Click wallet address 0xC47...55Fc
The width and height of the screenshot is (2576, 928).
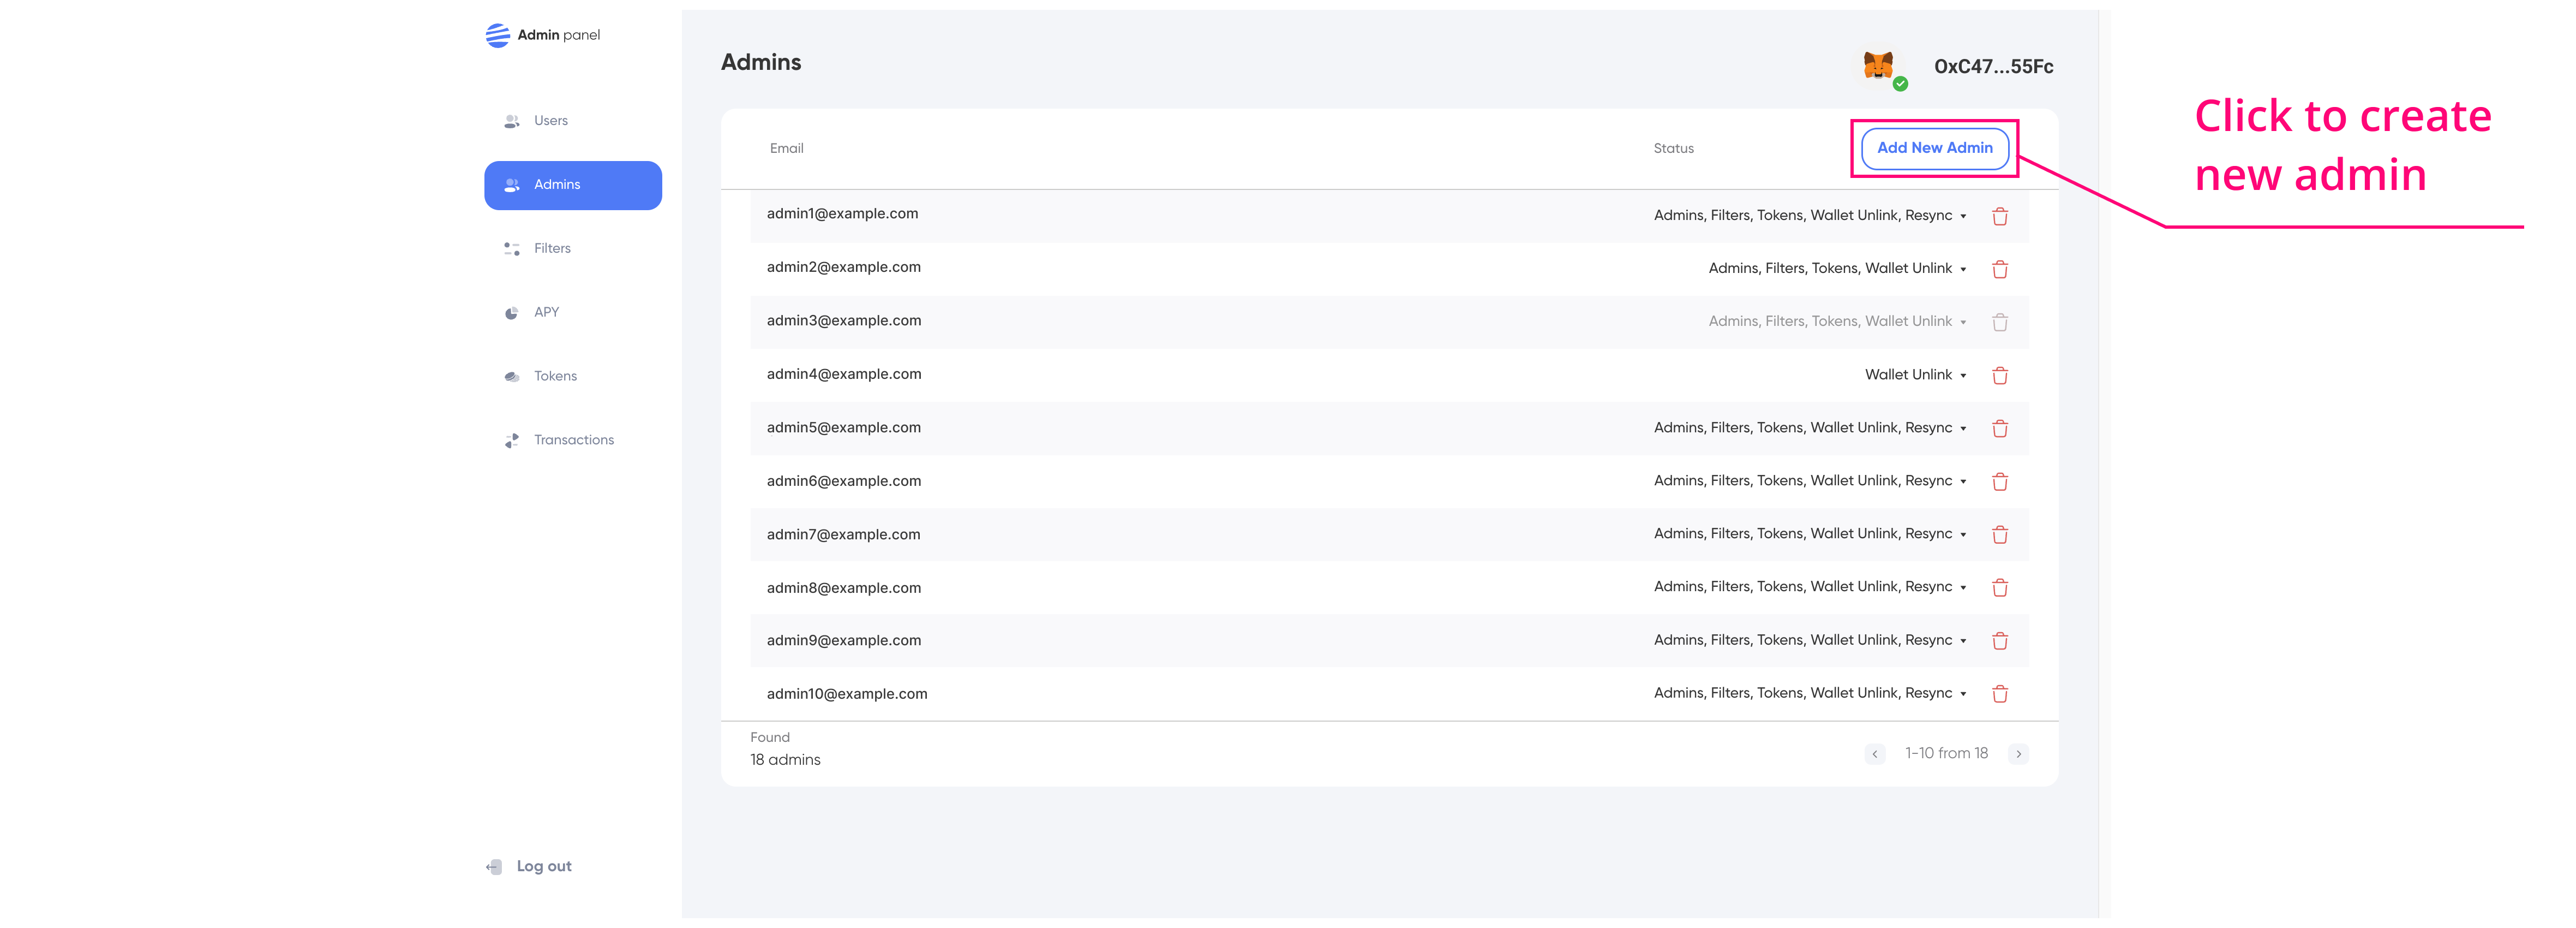coord(1993,67)
